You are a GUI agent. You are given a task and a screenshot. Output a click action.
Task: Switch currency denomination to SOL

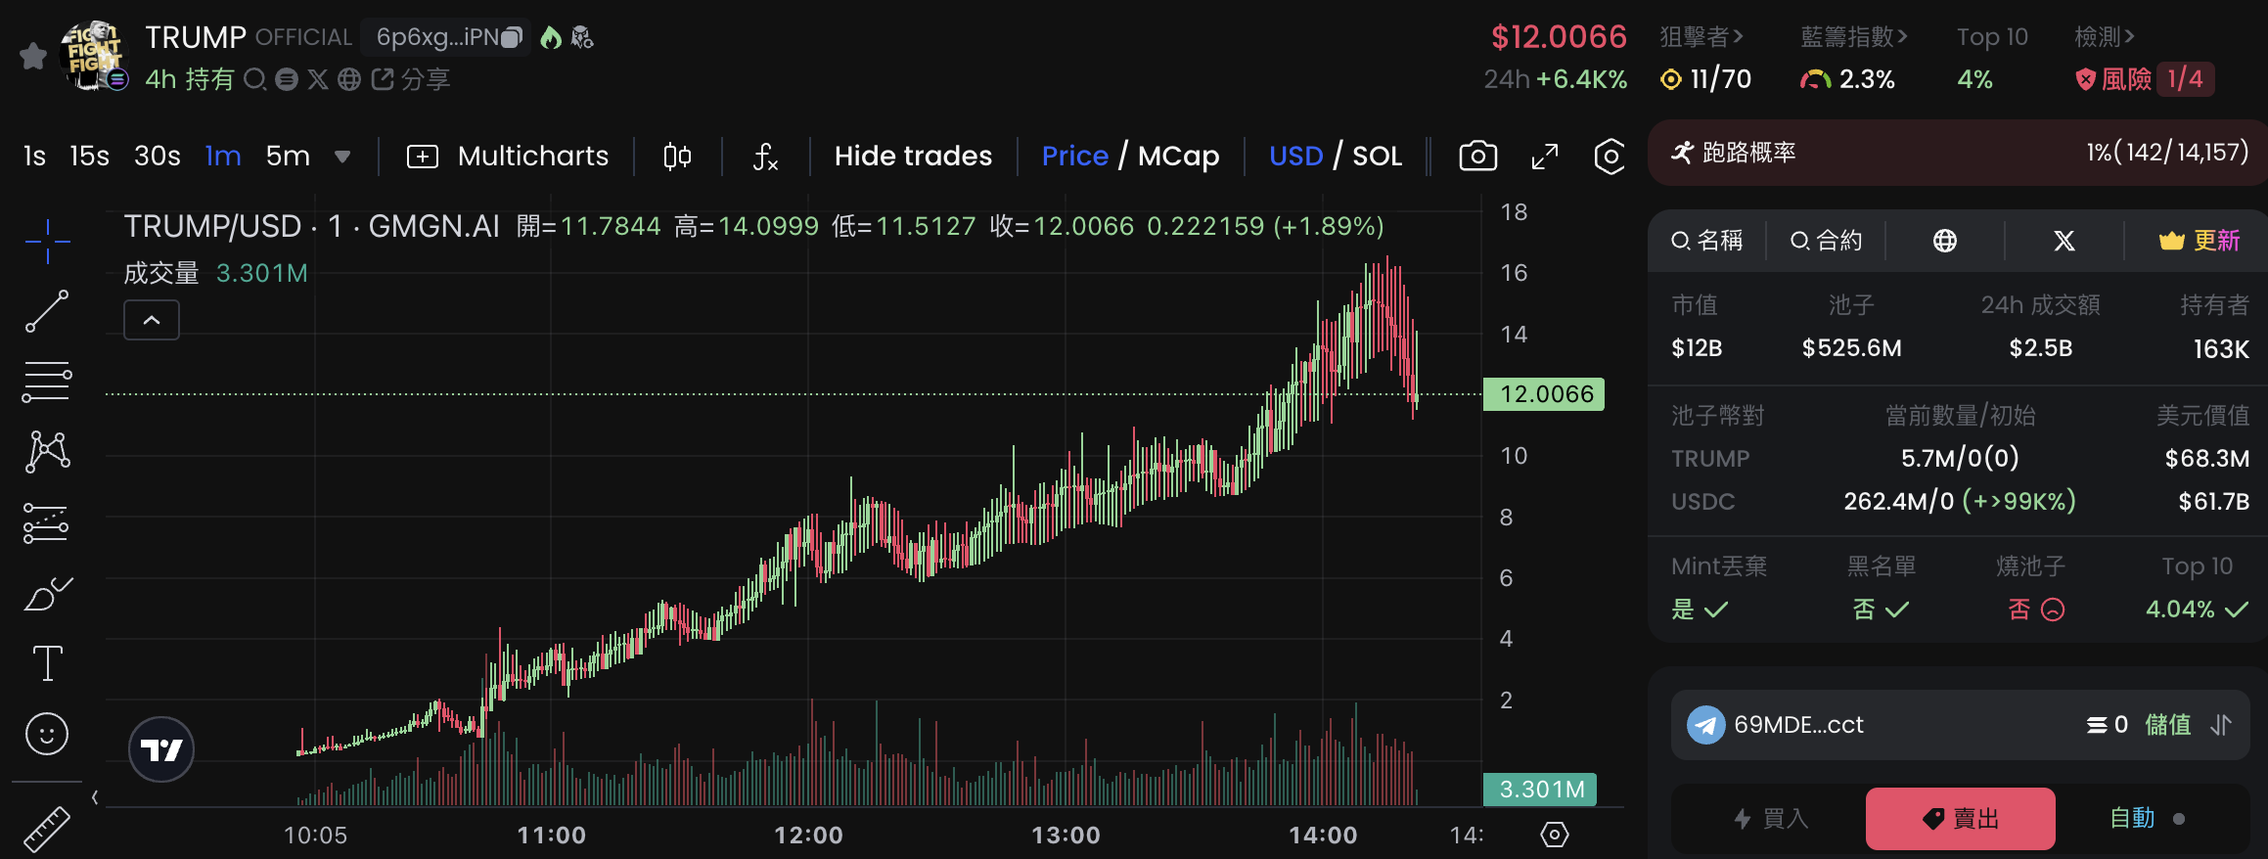[1377, 157]
